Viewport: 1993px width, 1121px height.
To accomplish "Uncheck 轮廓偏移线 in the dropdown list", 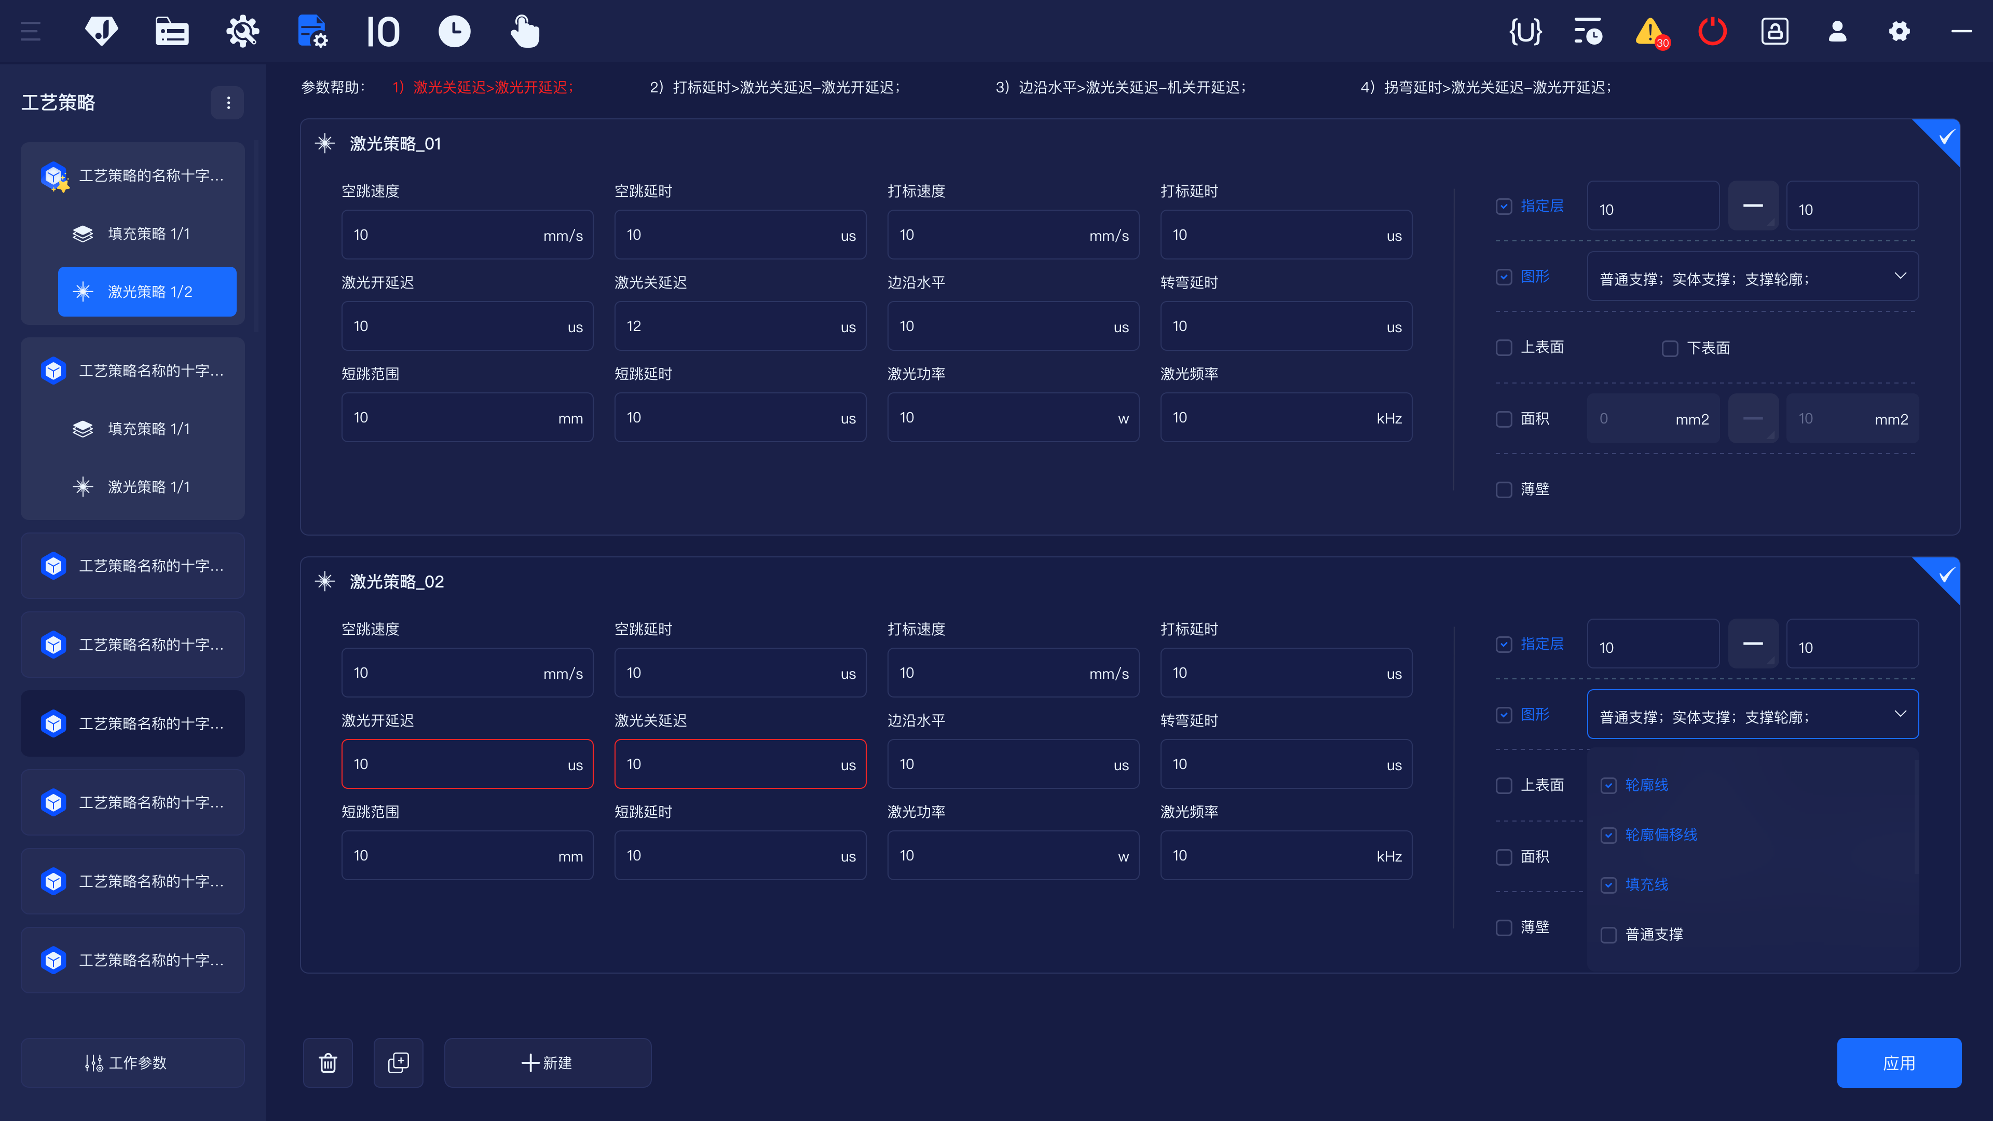I will pos(1609,836).
